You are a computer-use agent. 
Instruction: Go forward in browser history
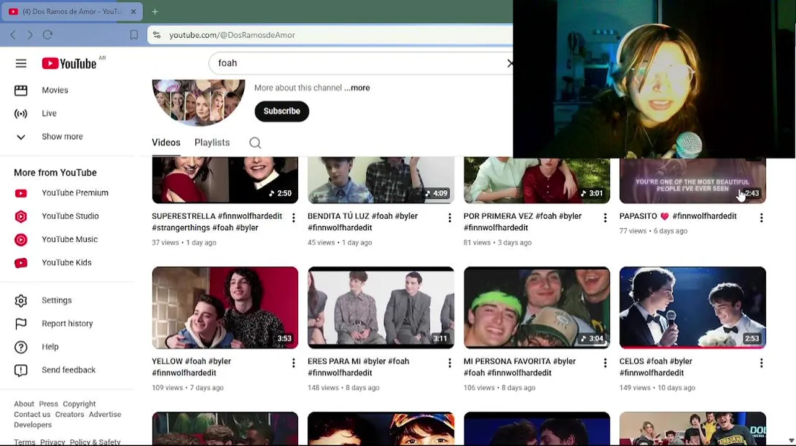click(30, 35)
